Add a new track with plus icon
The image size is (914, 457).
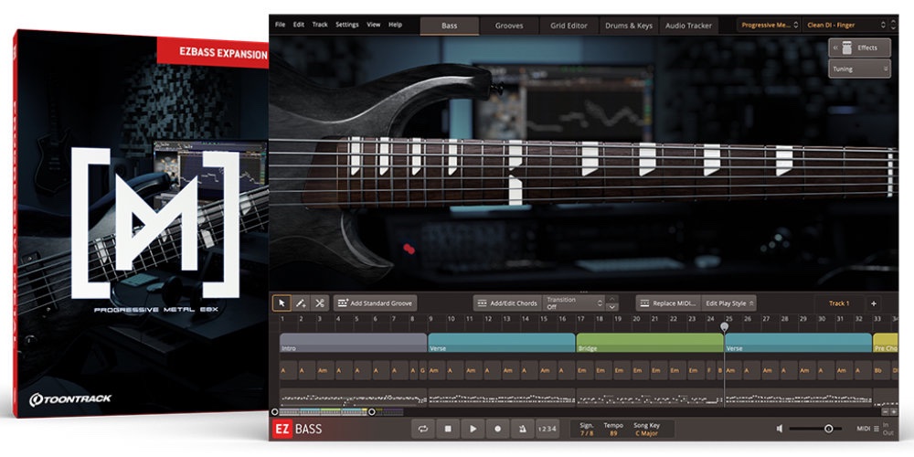[873, 303]
